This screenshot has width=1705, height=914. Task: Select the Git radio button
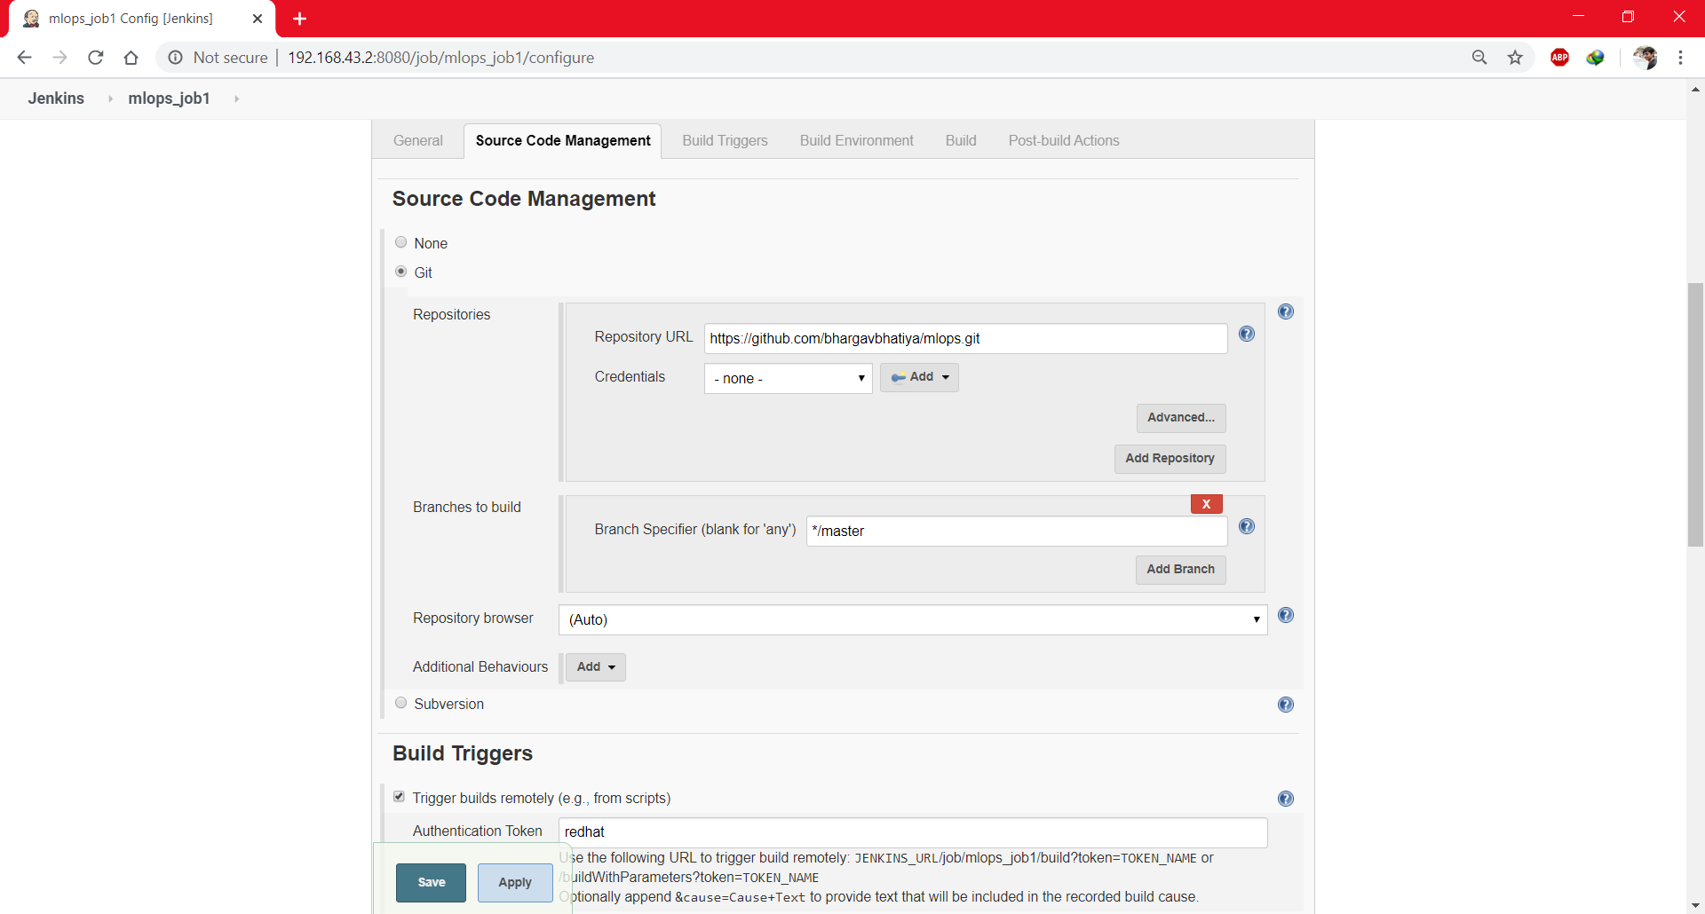400,272
